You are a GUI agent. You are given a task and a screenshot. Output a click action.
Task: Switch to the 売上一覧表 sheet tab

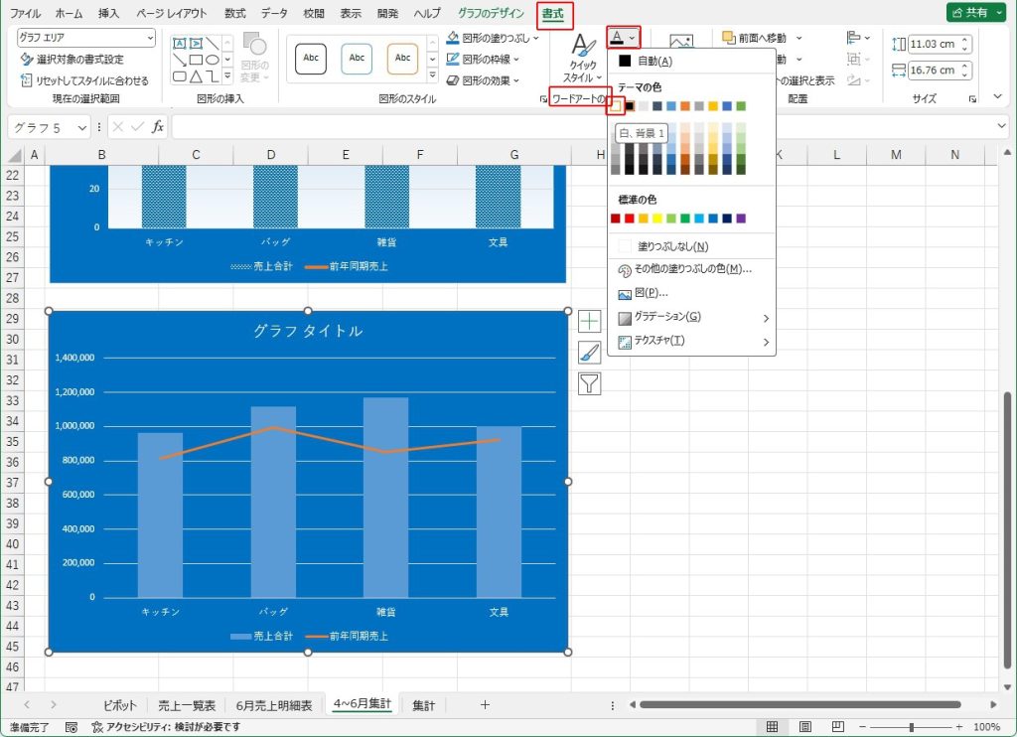(x=187, y=705)
